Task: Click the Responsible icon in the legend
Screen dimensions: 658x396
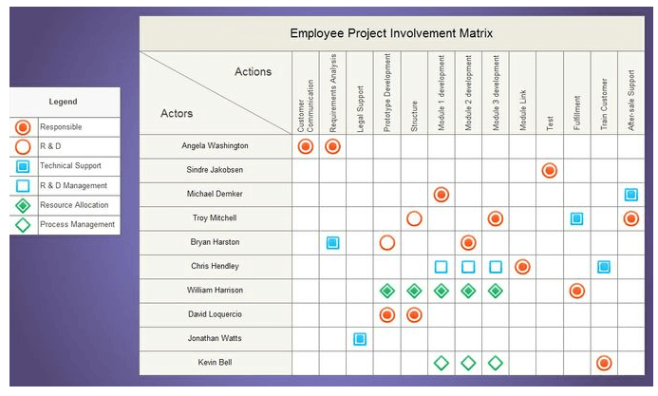Action: pyautogui.click(x=23, y=127)
